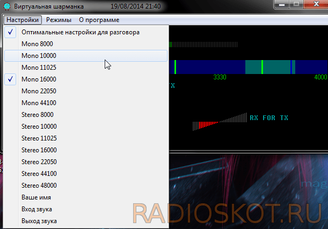Choose Stereo 16000 sample rate
The height and width of the screenshot is (229, 328).
pyautogui.click(x=86, y=150)
